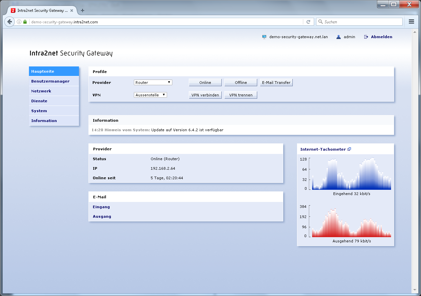
Task: Click the VPN verbinden button
Action: [x=205, y=95]
